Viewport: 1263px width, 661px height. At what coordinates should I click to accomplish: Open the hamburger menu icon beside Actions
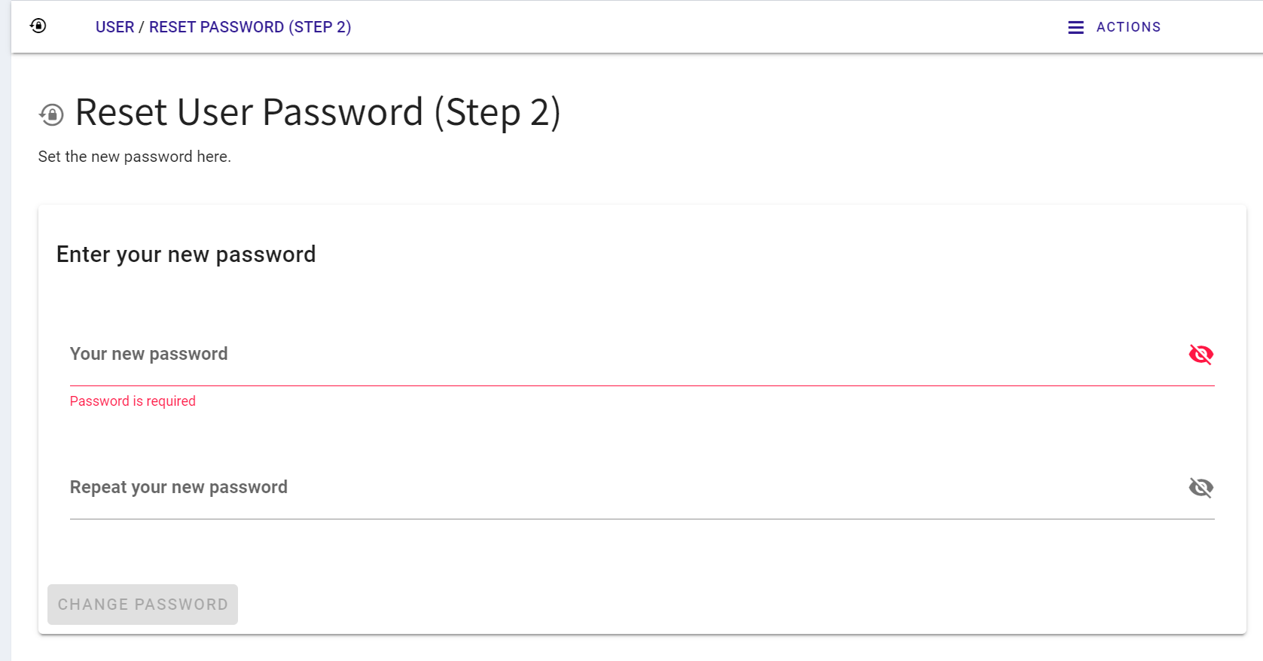coord(1075,27)
